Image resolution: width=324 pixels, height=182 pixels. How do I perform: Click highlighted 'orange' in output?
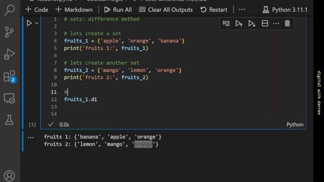tap(143, 144)
